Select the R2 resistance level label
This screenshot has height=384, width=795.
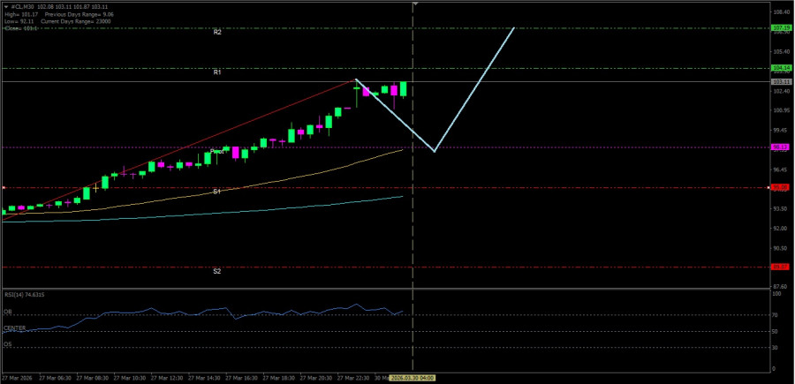(x=217, y=32)
